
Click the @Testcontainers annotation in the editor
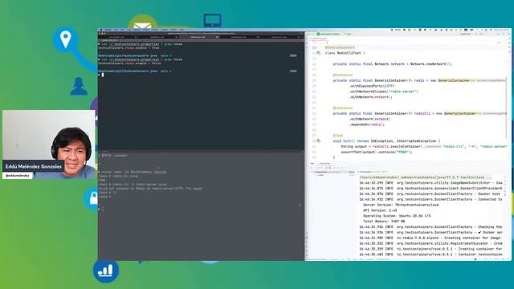[340, 47]
